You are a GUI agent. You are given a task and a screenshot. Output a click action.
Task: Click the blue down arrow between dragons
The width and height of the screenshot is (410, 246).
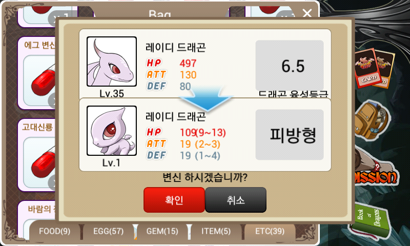pyautogui.click(x=206, y=98)
